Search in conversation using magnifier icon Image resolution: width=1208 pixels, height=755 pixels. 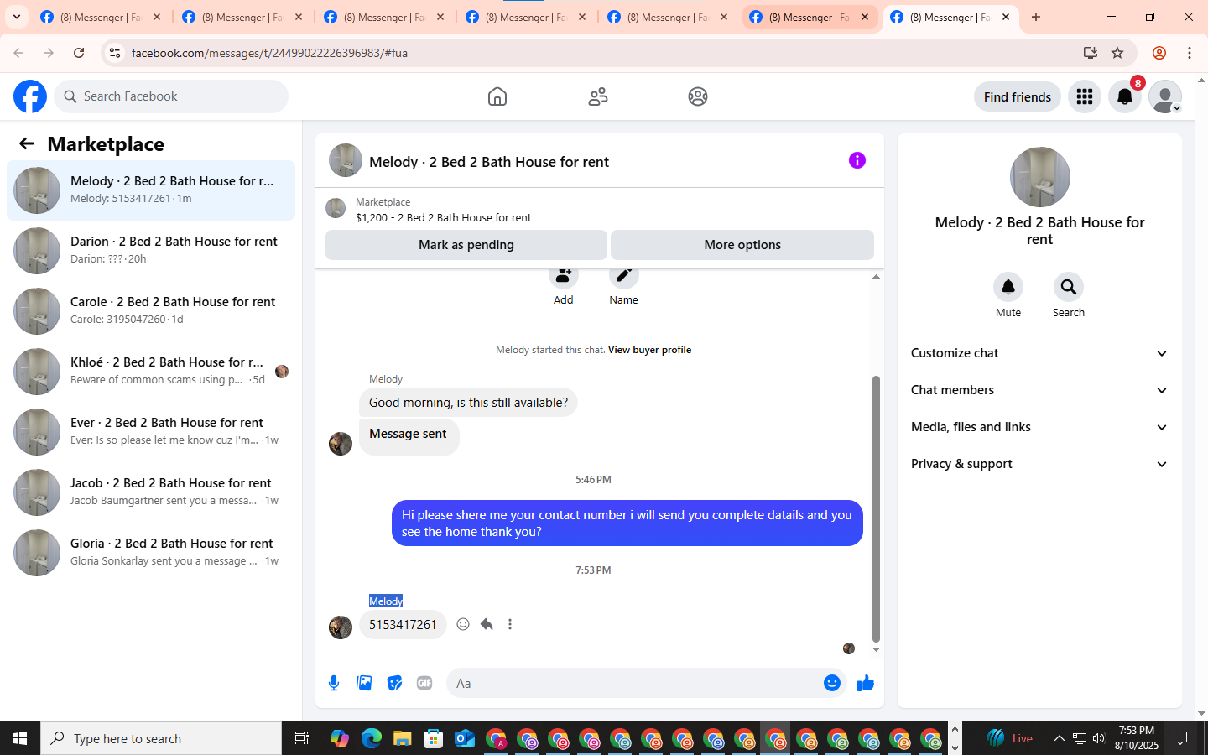(x=1069, y=287)
